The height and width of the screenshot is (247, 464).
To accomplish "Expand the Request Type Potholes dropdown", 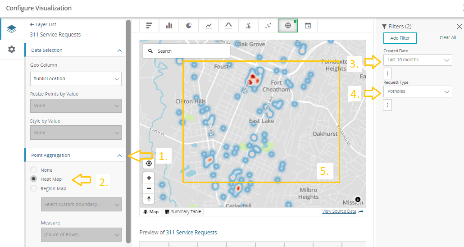I will pos(418,91).
